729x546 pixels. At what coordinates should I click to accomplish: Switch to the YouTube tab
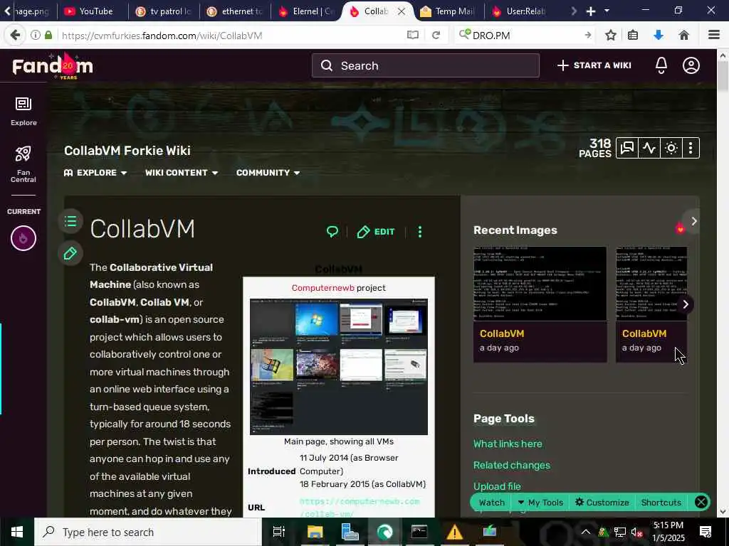tap(93, 11)
